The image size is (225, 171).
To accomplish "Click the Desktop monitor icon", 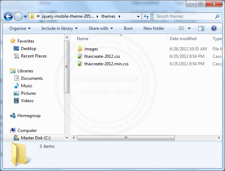I will pos(16,49).
